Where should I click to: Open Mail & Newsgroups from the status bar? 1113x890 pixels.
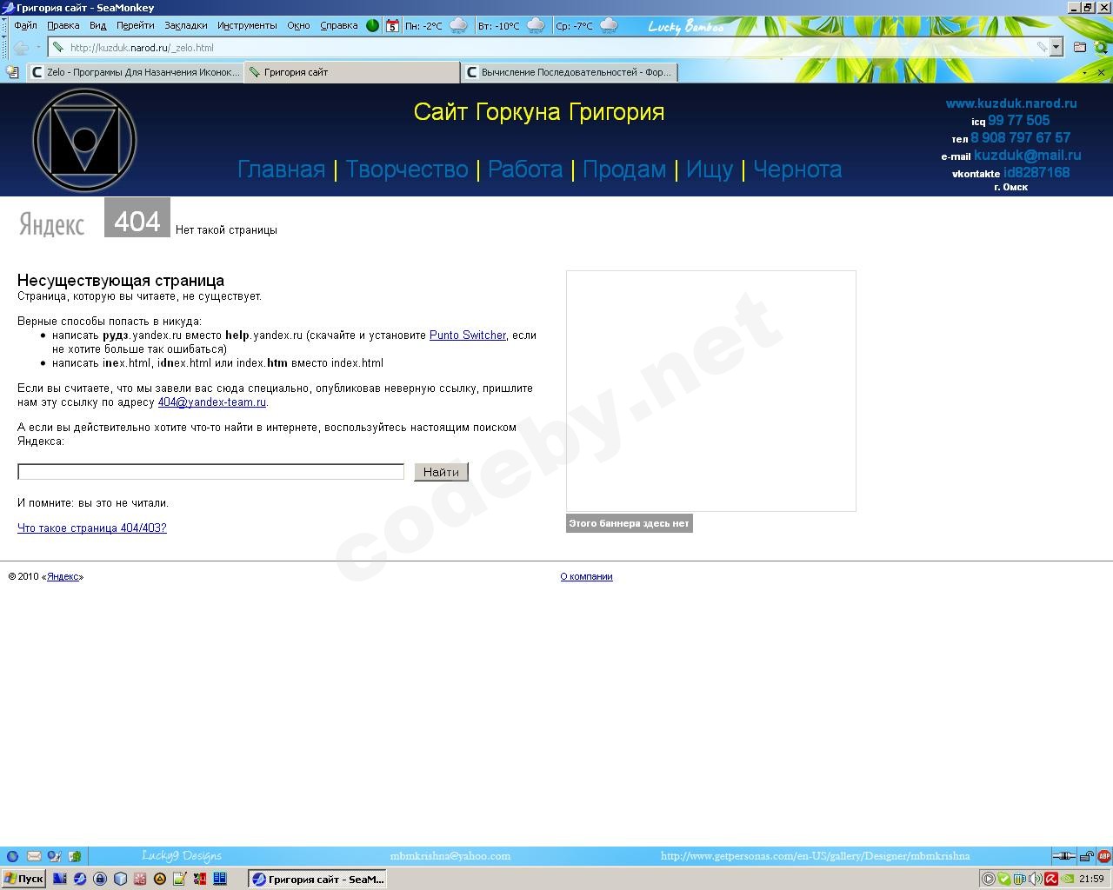pos(34,856)
